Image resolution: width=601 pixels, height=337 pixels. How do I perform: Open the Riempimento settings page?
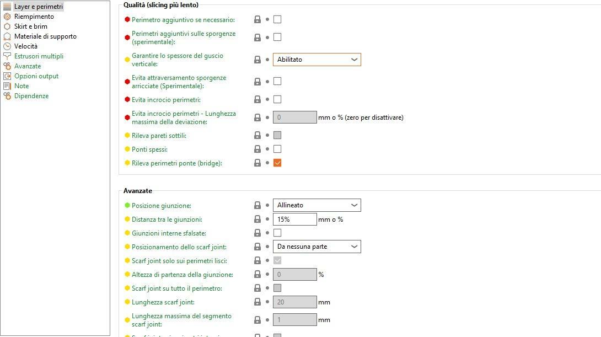pos(34,17)
